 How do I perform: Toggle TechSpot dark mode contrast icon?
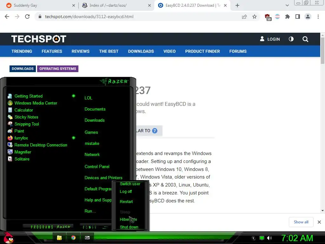(291, 39)
